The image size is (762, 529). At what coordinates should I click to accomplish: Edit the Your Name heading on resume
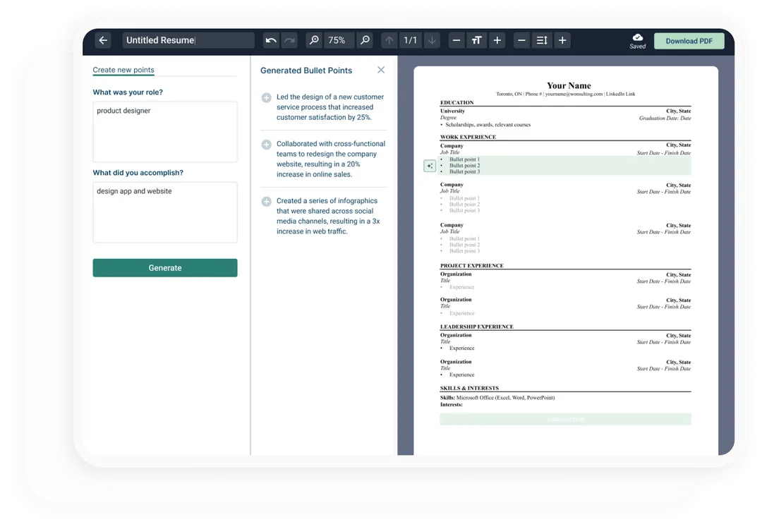(x=569, y=85)
